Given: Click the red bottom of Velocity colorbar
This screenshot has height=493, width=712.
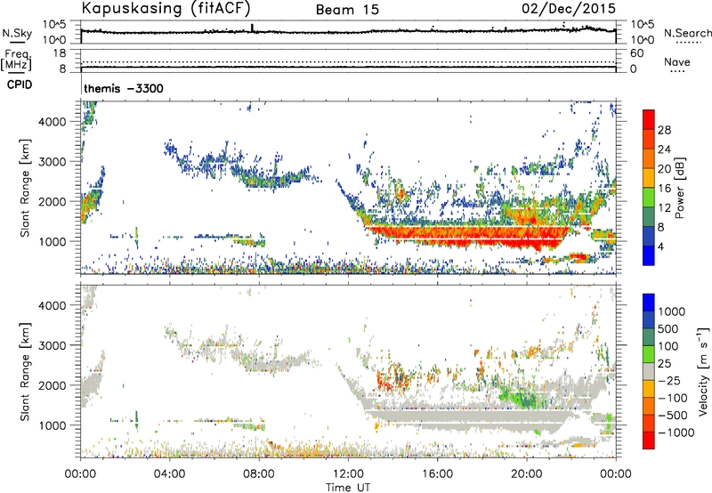Looking at the screenshot, I should coord(649,440).
